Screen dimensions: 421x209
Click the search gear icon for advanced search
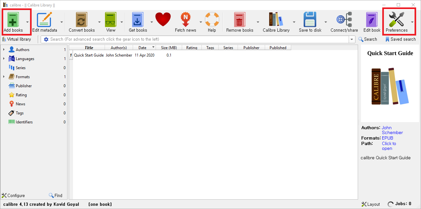(46, 39)
